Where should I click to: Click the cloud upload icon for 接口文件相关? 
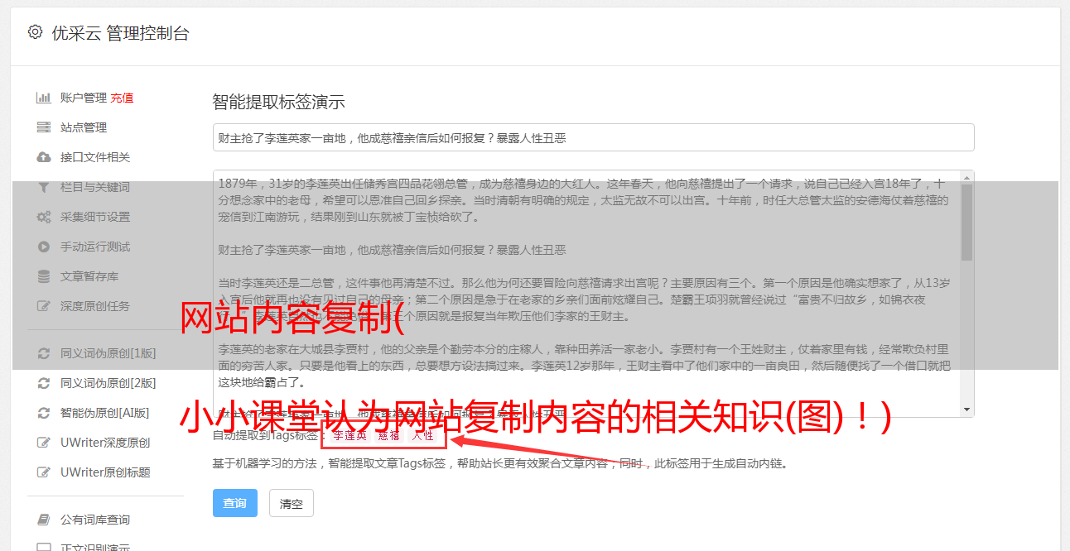click(43, 157)
